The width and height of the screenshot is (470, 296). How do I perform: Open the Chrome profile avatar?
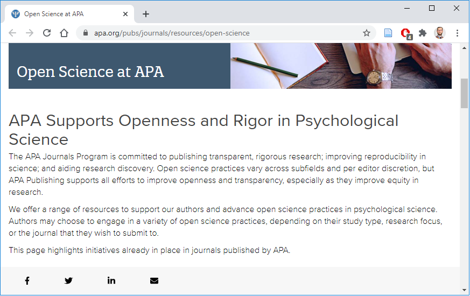point(440,33)
